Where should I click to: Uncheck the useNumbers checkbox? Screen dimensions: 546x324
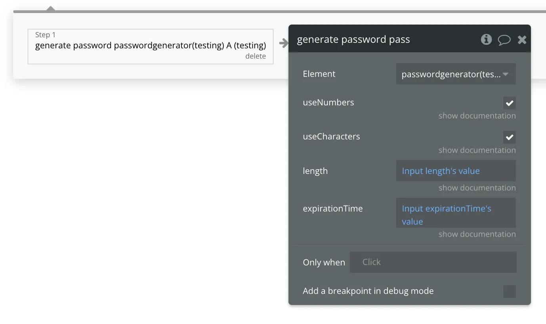509,103
